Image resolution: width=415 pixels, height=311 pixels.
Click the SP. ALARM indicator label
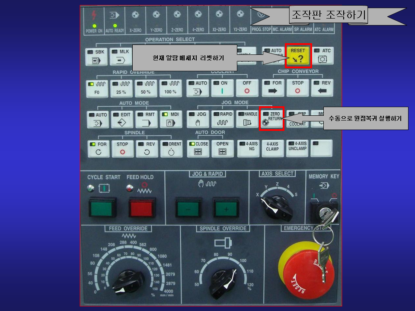point(303,29)
